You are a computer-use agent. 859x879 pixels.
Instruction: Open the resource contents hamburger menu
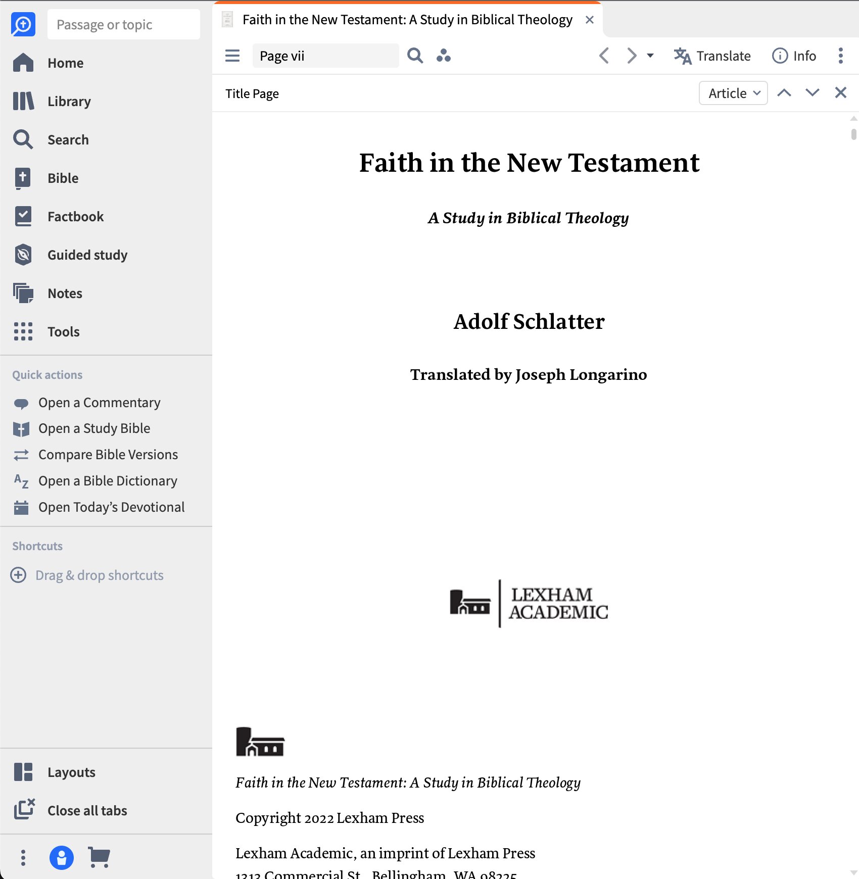[x=232, y=56]
